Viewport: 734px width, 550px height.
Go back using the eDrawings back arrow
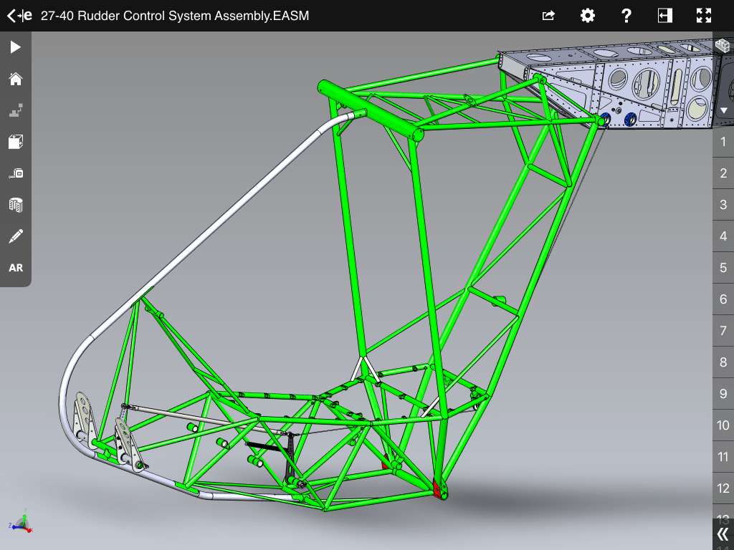click(x=19, y=16)
